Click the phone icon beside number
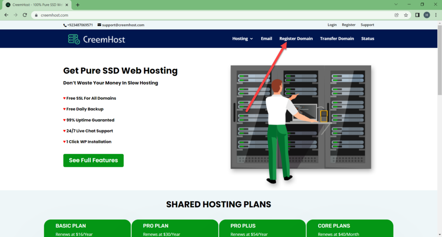The image size is (442, 237). pyautogui.click(x=65, y=25)
